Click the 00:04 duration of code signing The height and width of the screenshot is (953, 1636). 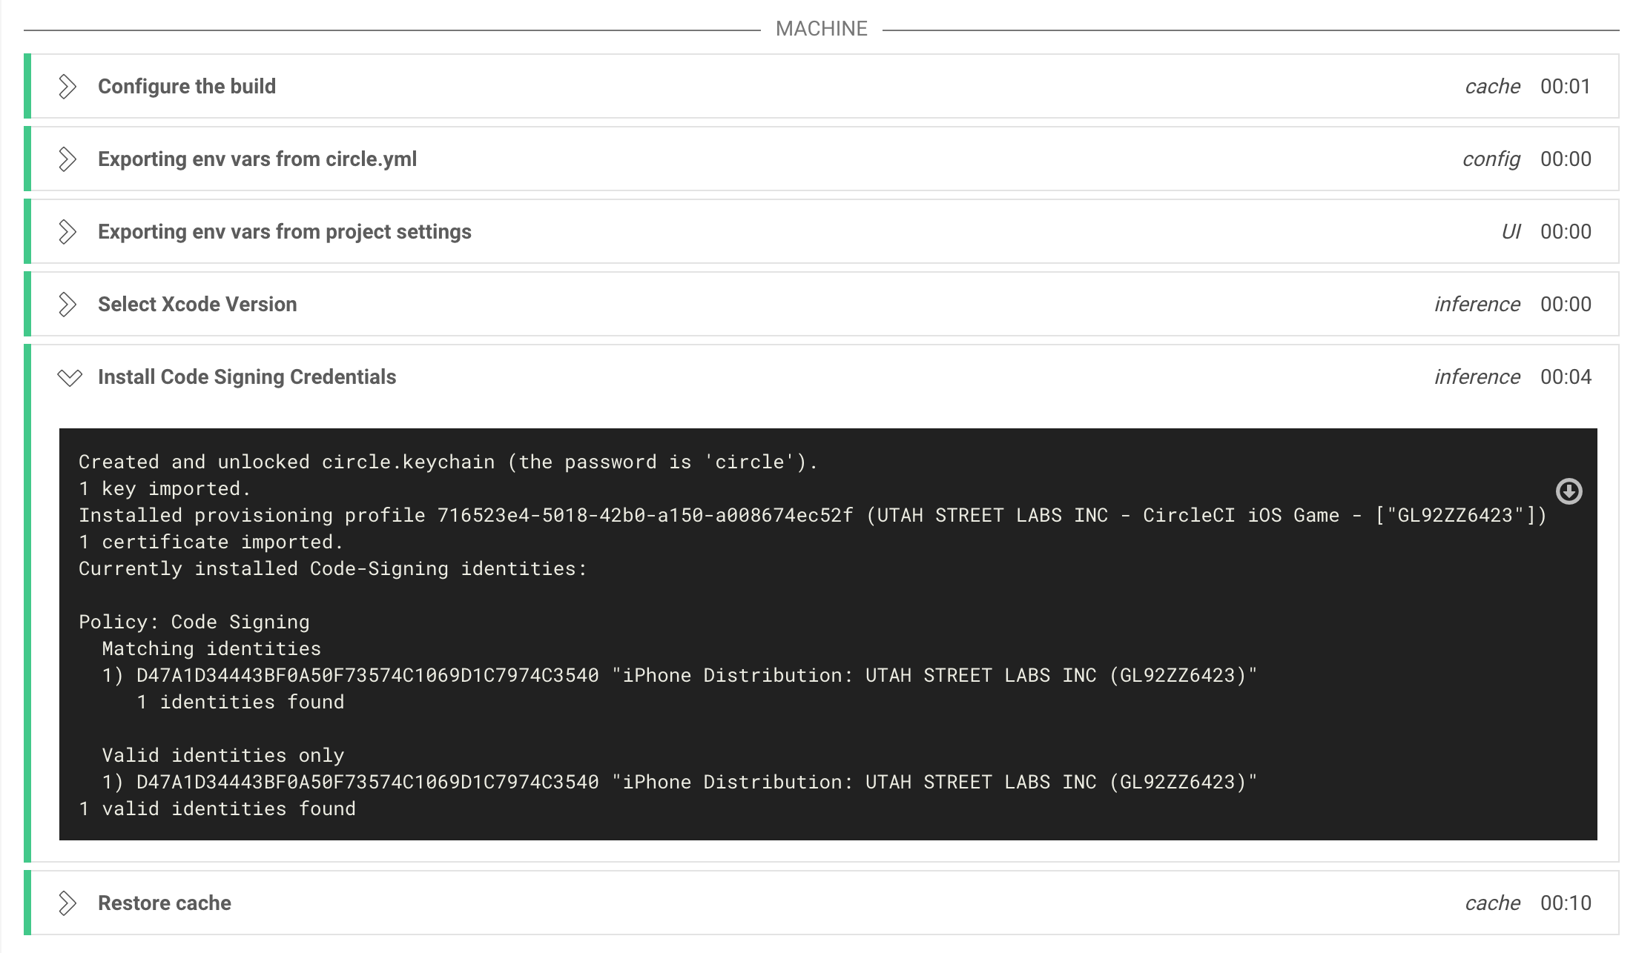pos(1566,377)
